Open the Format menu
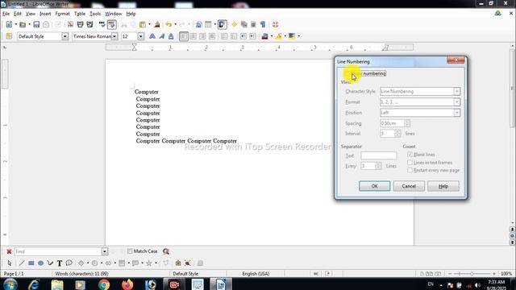Viewport: 516px width, 290px height. (62, 14)
